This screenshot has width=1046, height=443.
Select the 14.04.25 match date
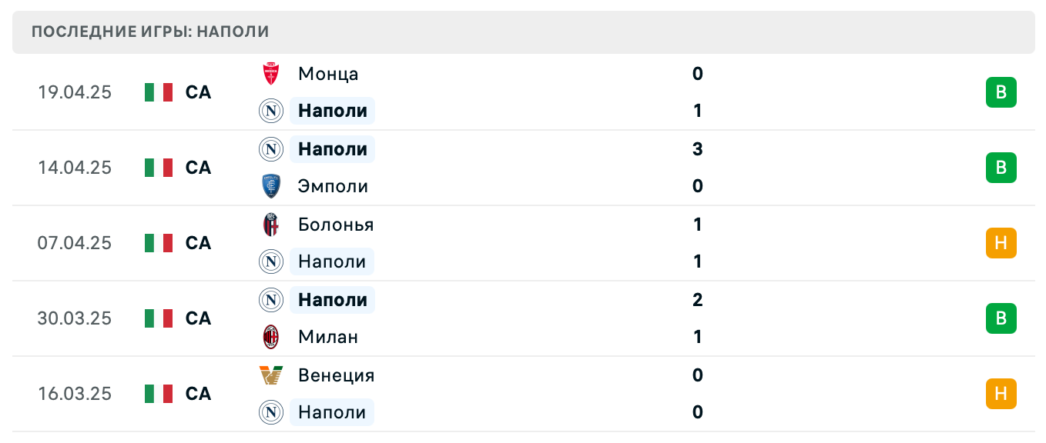[75, 168]
